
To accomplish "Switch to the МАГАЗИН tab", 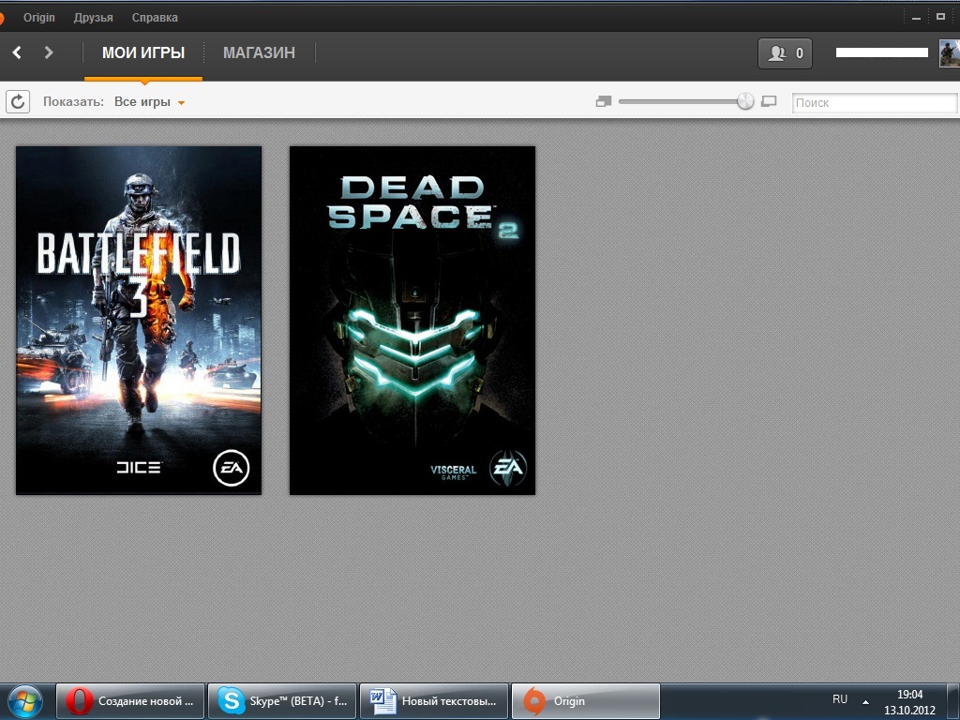I will pos(259,52).
